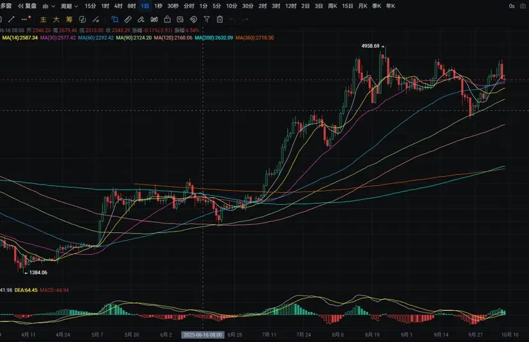This screenshot has height=342, width=529.
Task: Click the MA(360) indicator label
Action: pos(255,38)
